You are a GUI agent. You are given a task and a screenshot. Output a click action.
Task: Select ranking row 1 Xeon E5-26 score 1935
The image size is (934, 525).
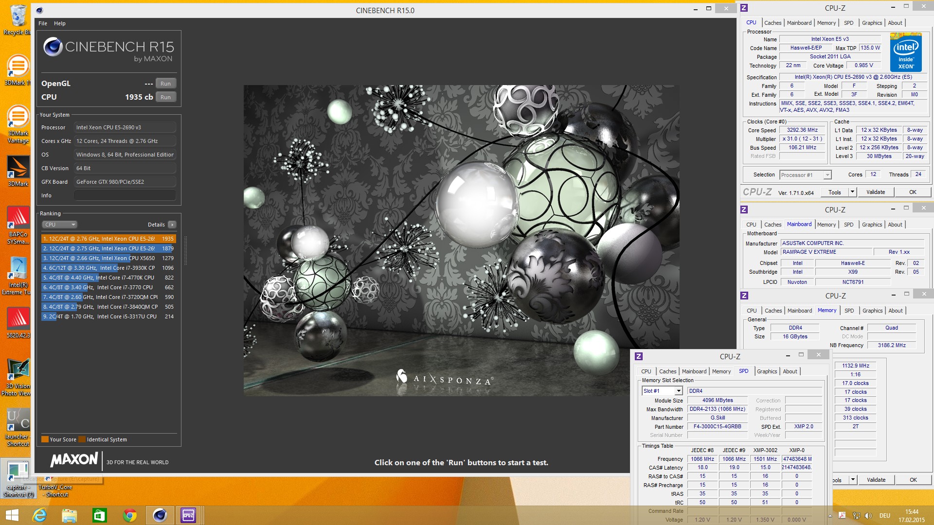(x=108, y=239)
